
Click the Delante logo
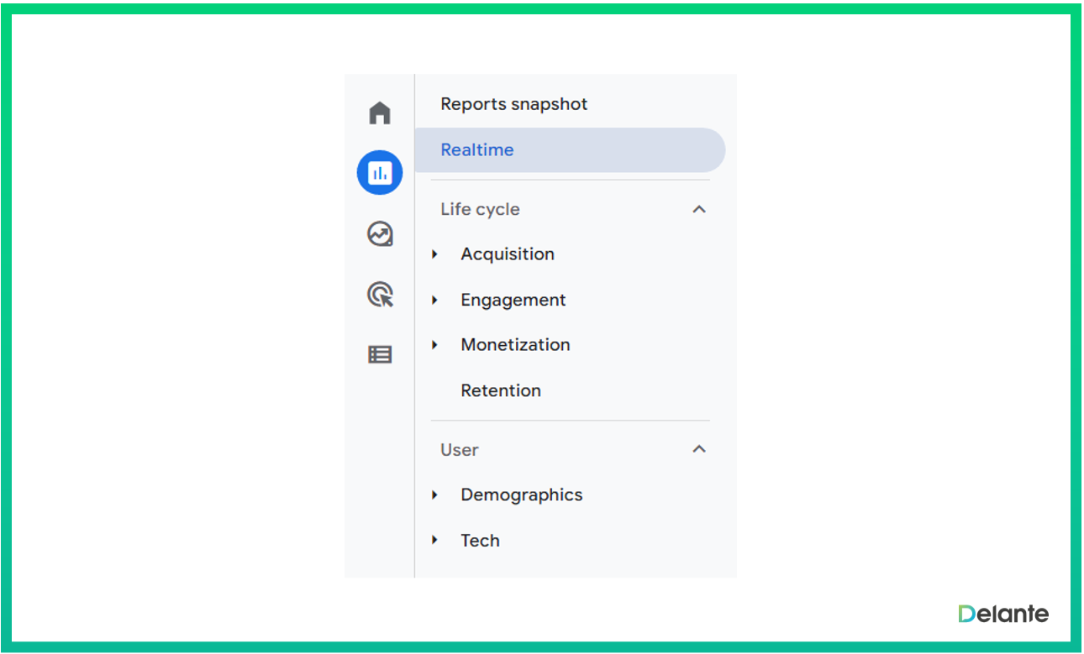1003,614
